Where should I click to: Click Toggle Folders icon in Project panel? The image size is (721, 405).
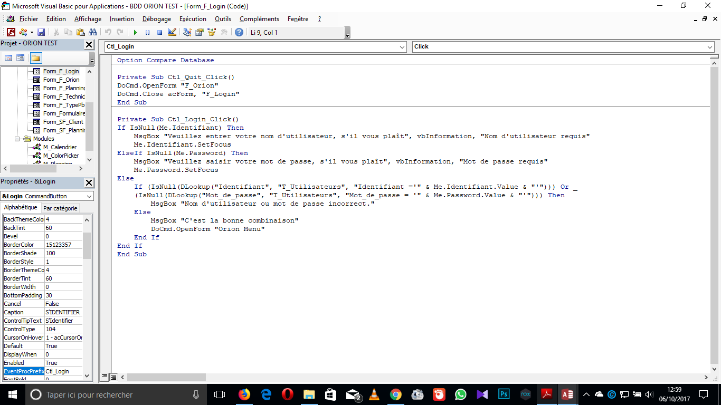pos(35,58)
